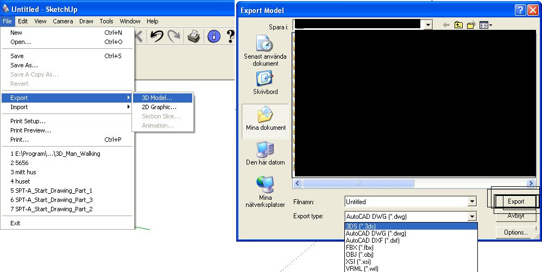Click the Export button
The image size is (542, 272).
point(516,201)
